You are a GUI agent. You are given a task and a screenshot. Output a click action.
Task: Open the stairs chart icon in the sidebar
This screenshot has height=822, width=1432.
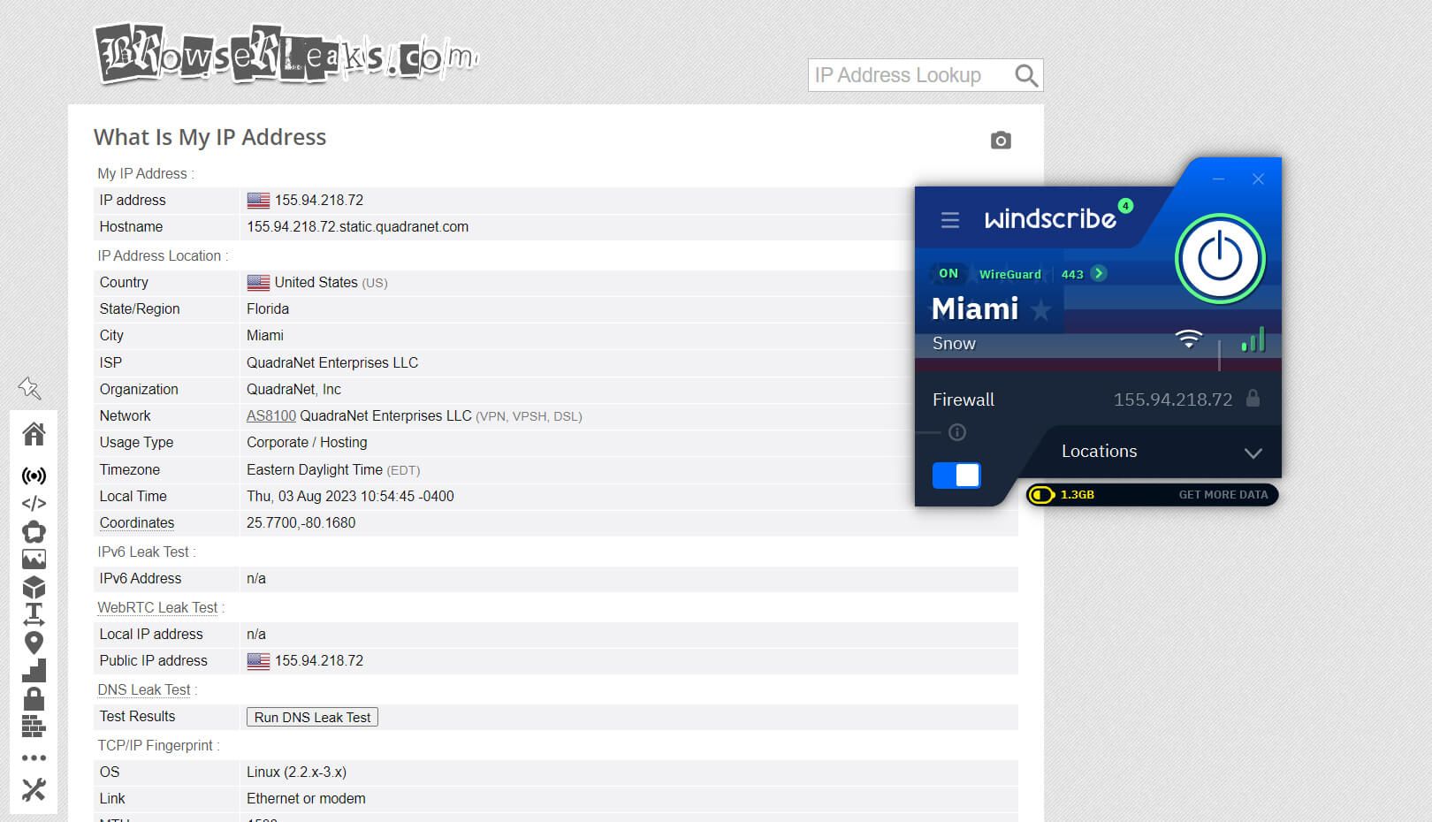(34, 671)
